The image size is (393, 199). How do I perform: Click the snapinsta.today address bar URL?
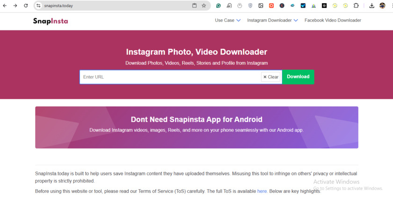(x=58, y=6)
